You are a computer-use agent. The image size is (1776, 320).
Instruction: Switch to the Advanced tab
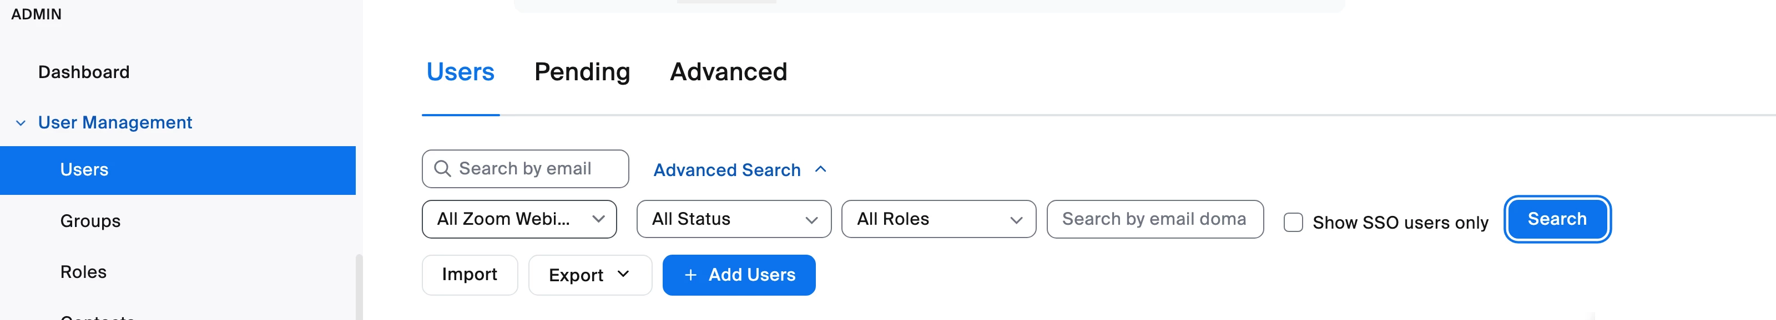click(x=728, y=73)
